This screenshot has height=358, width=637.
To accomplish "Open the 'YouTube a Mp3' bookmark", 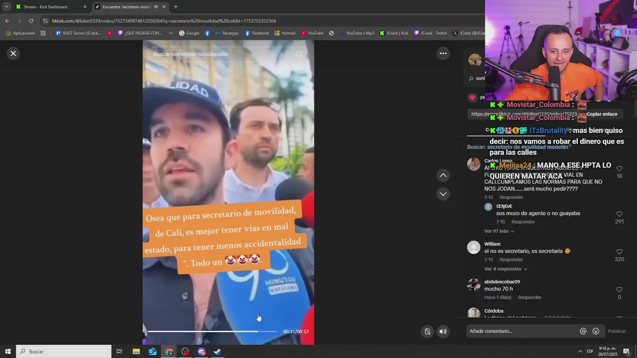I will point(356,33).
